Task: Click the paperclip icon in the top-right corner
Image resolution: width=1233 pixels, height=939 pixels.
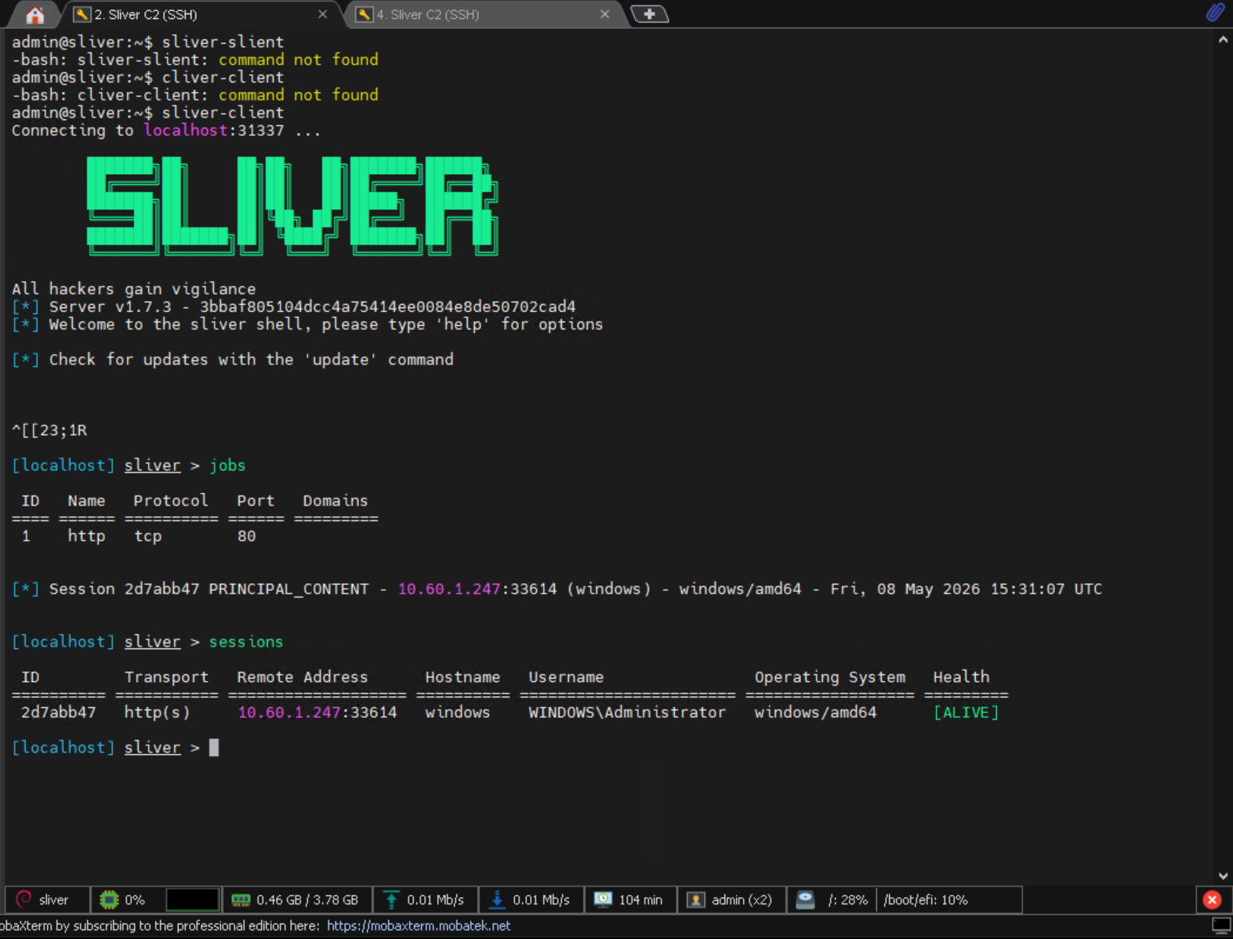Action: pyautogui.click(x=1215, y=13)
